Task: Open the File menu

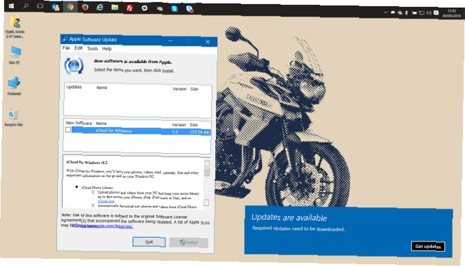Action: pyautogui.click(x=66, y=48)
